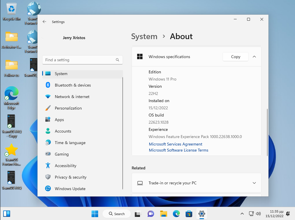
Task: Select Network & internet in sidebar
Action: (x=72, y=97)
